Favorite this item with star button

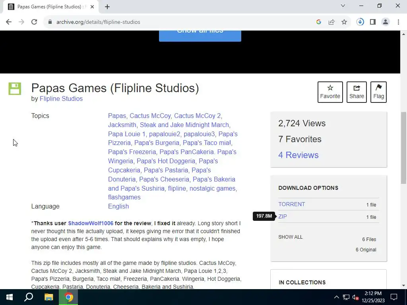(x=330, y=92)
